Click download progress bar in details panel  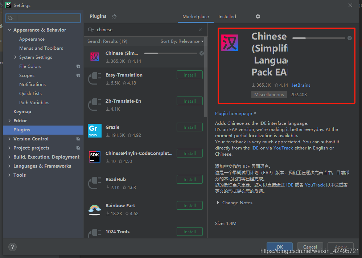point(318,38)
